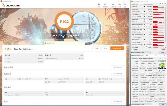Click the Lookup button

[x=162, y=61]
